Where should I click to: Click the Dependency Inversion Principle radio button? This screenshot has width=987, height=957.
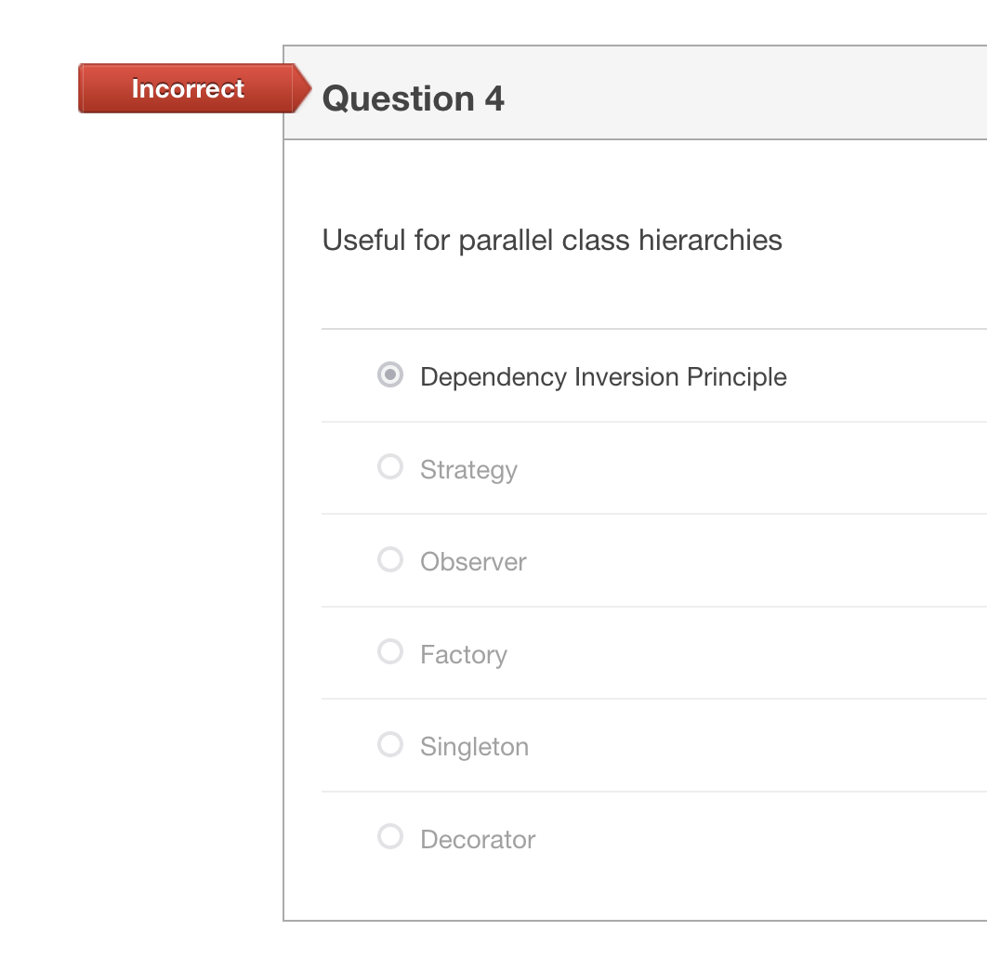[x=389, y=374]
